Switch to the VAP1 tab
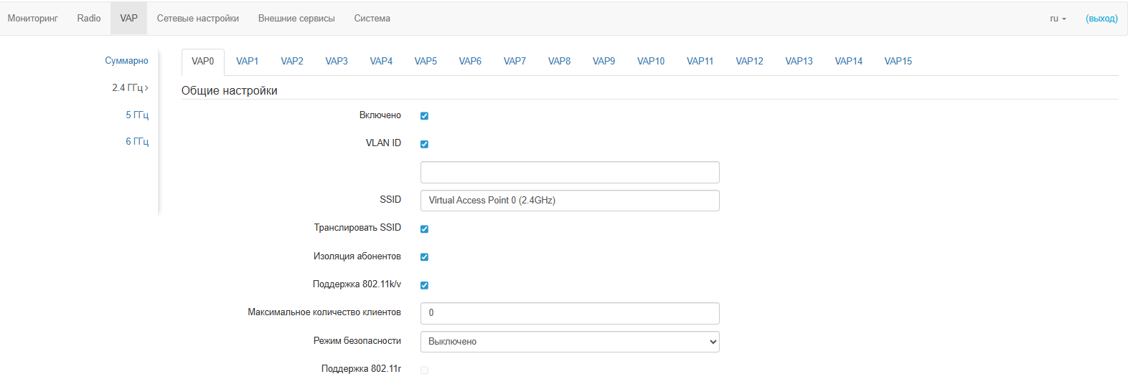This screenshot has width=1128, height=384. tap(247, 62)
